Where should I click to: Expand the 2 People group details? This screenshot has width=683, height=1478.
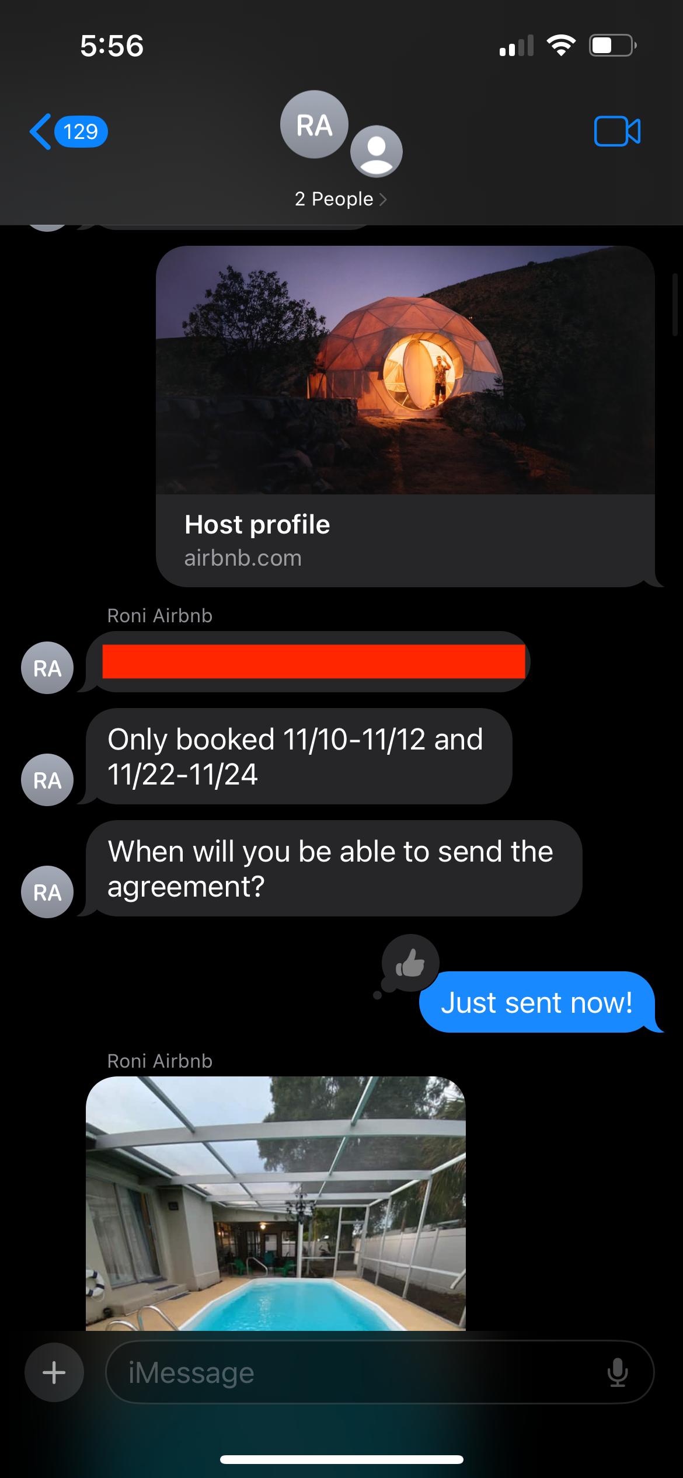click(x=341, y=199)
